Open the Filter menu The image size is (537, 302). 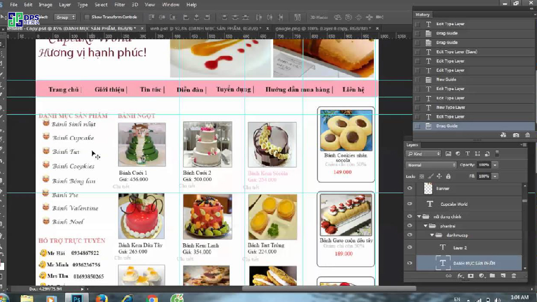120,5
